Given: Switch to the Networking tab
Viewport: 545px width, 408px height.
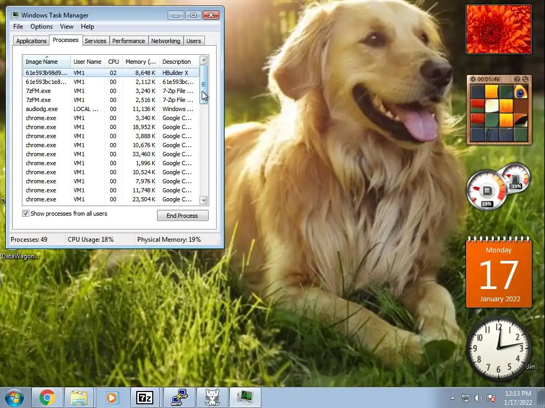Looking at the screenshot, I should coord(166,41).
